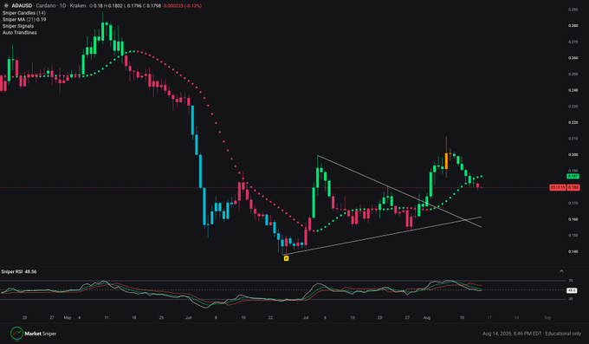The width and height of the screenshot is (589, 344).
Task: Click the red -0.000223 (-0.12%) change value
Action: (x=182, y=6)
